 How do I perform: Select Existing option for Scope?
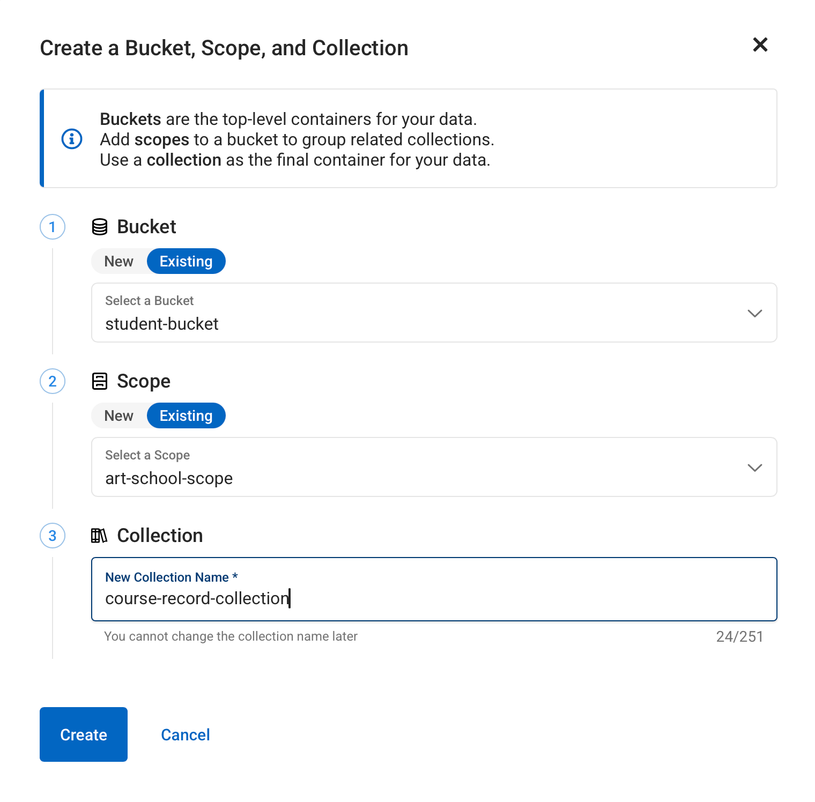186,415
